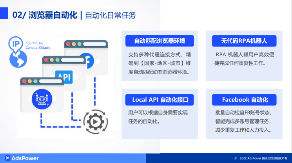Viewport: 292px width, 163px height.
Task: Click the blue square beside the 02/ title
Action: pyautogui.click(x=4, y=15)
